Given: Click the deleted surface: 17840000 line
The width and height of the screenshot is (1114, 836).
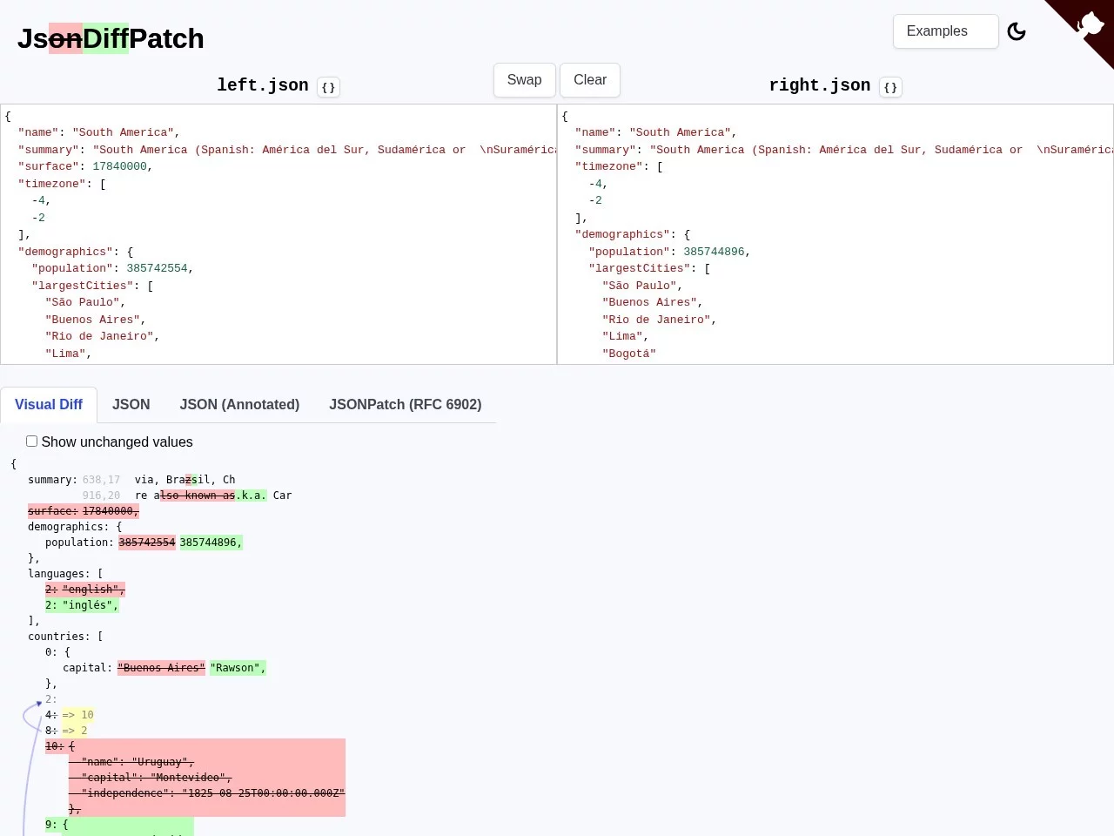Looking at the screenshot, I should coord(83,510).
